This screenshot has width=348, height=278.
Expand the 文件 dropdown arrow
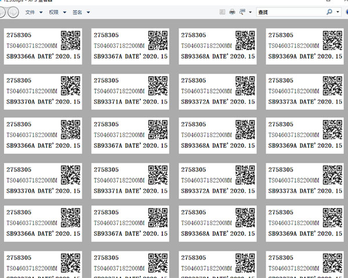[x=41, y=12]
